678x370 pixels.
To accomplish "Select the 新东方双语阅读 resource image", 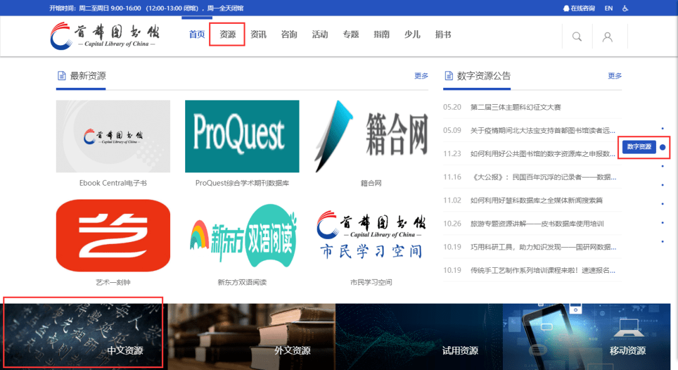I will (242, 235).
